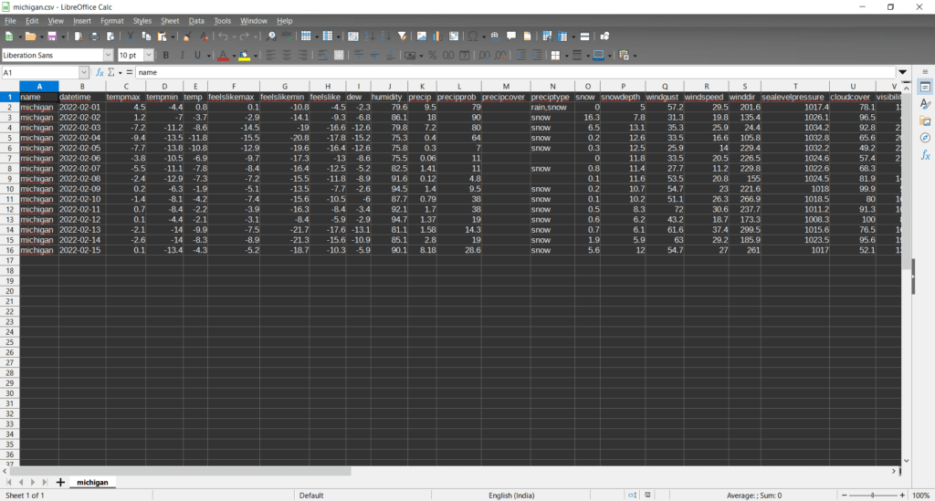The height and width of the screenshot is (501, 935).
Task: Expand the font size dropdown
Action: tap(149, 56)
